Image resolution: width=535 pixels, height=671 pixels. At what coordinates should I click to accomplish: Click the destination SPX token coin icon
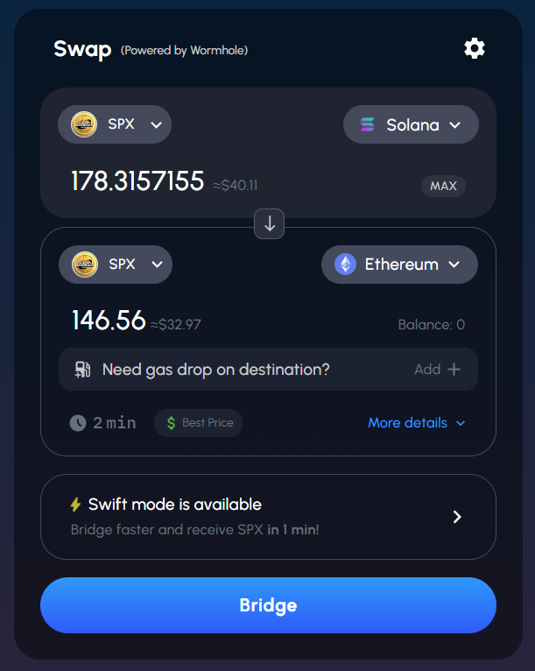click(85, 264)
